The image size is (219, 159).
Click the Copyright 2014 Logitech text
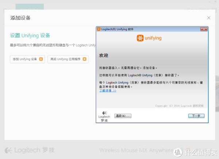[x=180, y=106]
